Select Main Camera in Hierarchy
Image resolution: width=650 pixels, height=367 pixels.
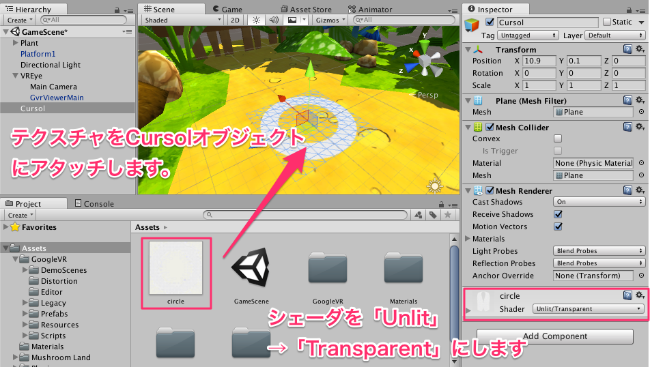(x=53, y=87)
